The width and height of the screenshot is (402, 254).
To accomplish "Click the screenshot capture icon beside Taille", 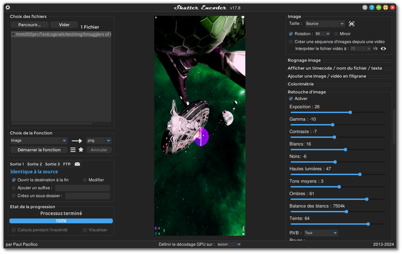I will click(352, 24).
